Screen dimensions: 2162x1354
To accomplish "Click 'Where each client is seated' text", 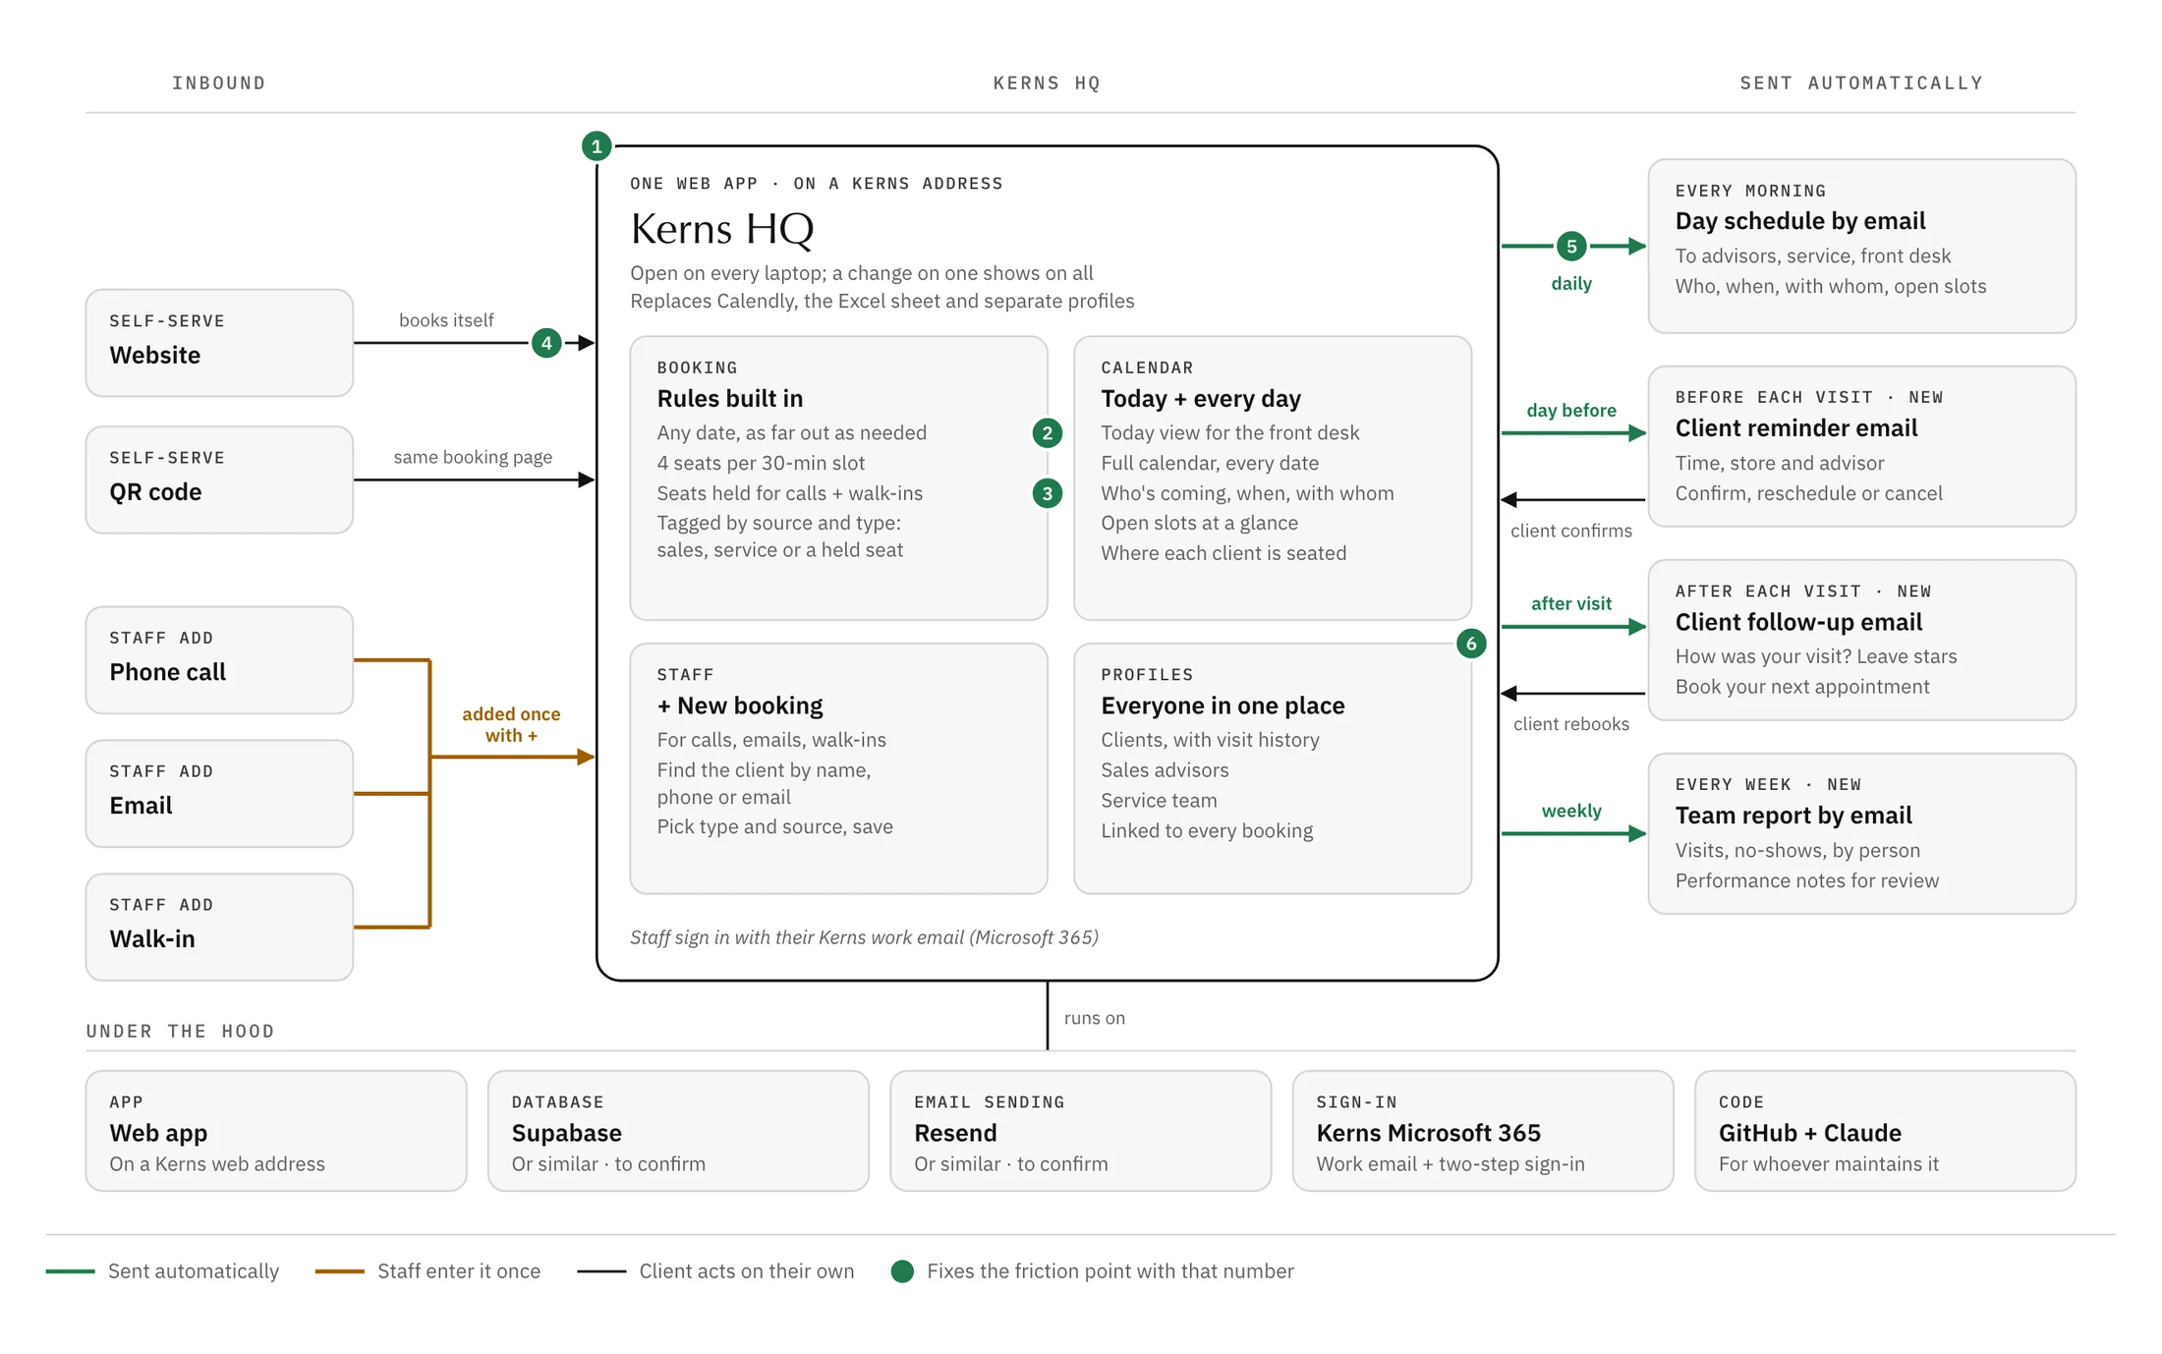I will point(1223,553).
